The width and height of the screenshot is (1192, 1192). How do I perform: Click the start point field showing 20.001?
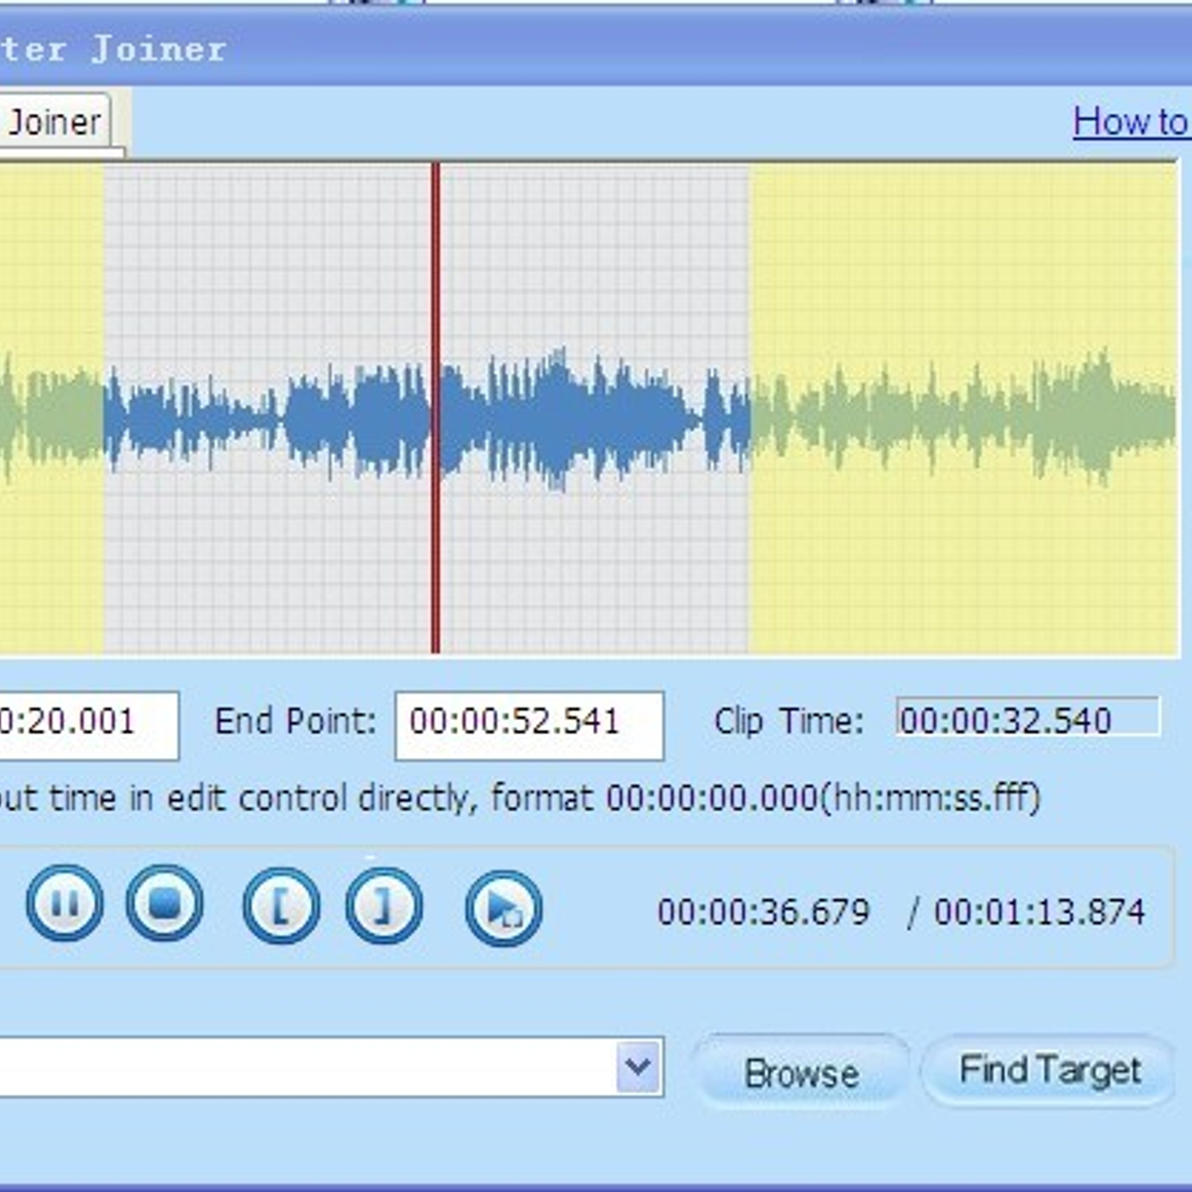coord(89,725)
